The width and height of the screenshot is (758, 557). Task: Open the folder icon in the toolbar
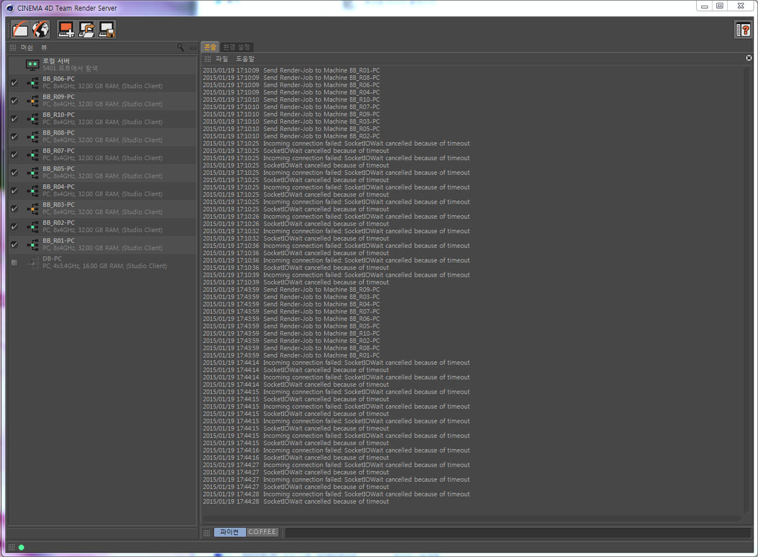click(x=21, y=29)
